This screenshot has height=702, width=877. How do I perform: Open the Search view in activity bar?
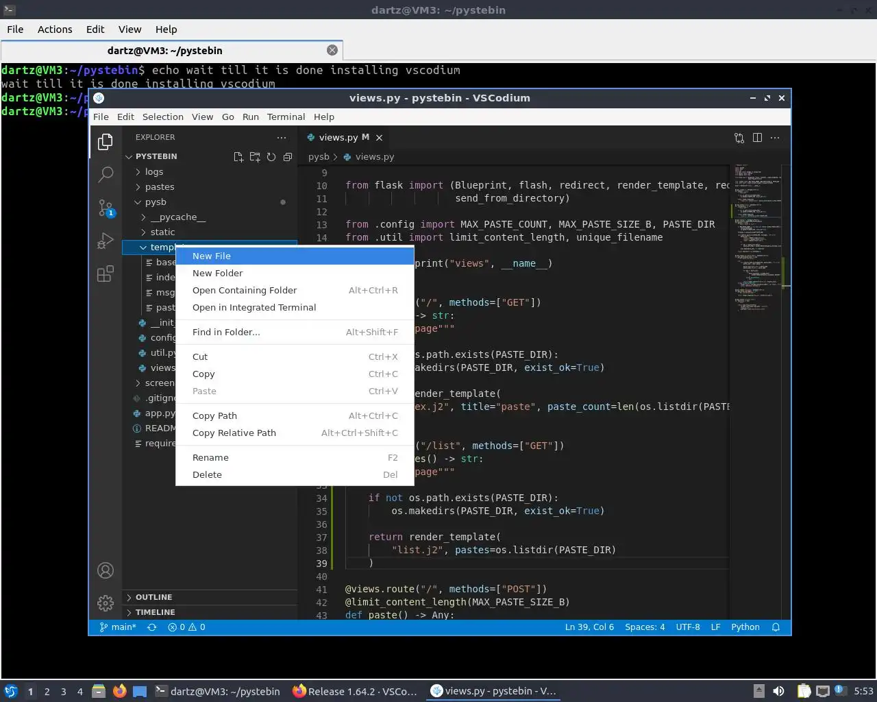click(106, 175)
